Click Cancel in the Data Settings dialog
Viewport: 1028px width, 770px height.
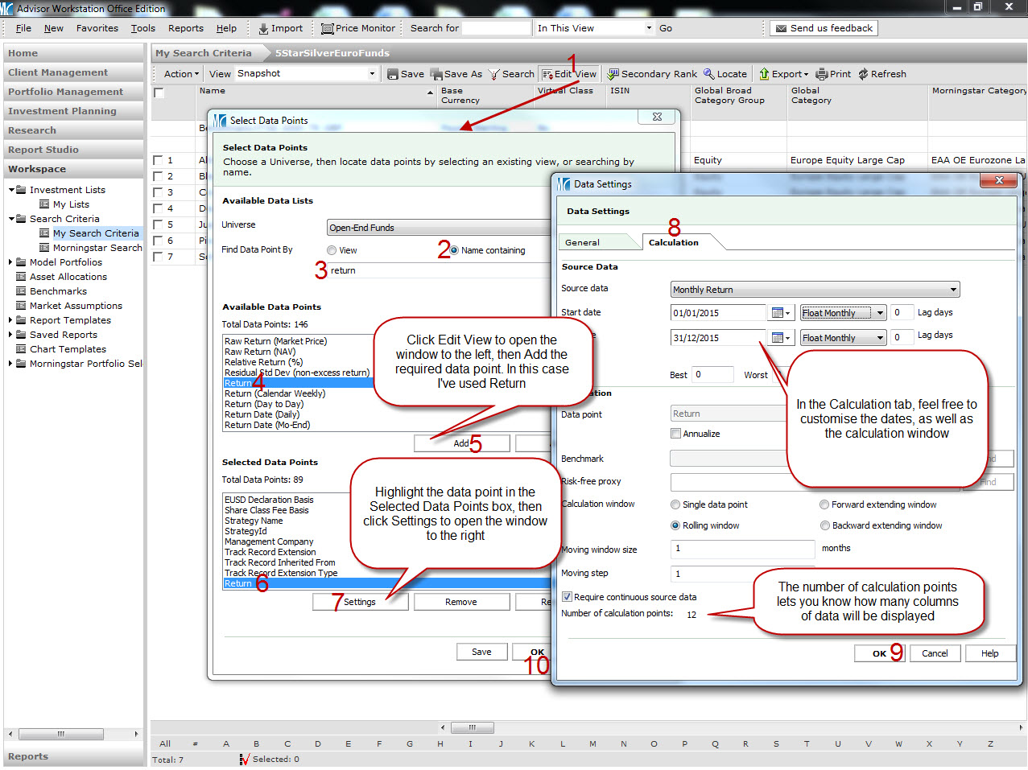pyautogui.click(x=934, y=653)
